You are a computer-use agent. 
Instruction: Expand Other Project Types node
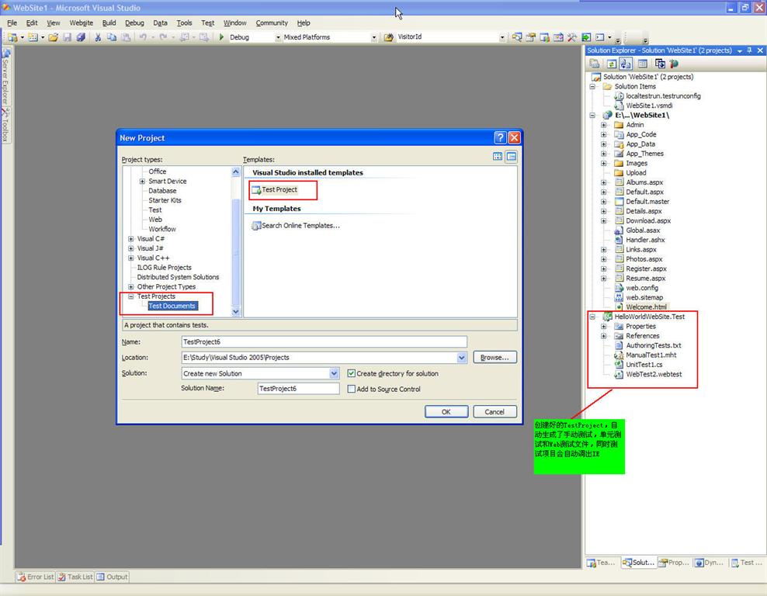coord(130,287)
